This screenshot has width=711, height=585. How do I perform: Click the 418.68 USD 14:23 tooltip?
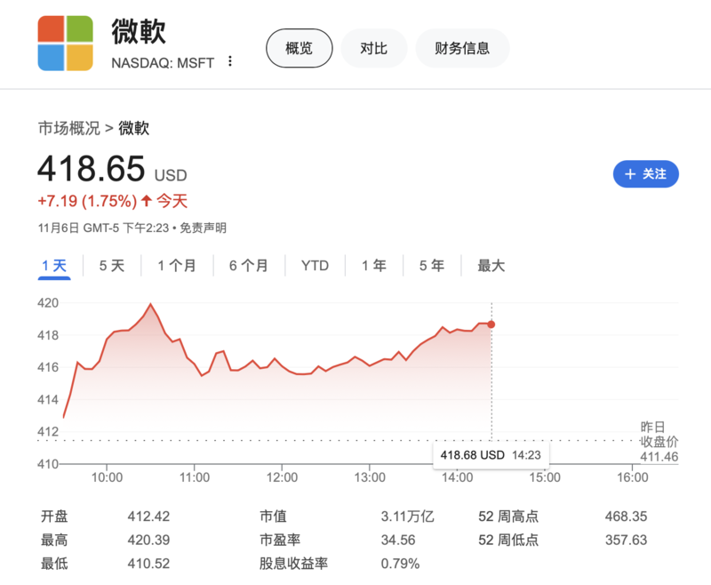coord(491,455)
